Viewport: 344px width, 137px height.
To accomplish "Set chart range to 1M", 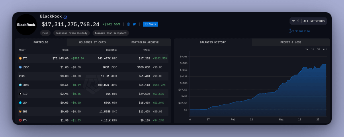I will [x=312, y=49].
